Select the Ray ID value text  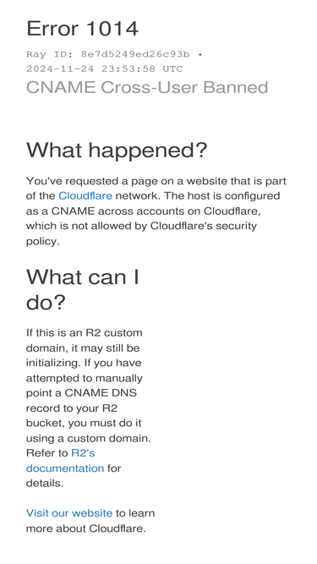coord(135,54)
